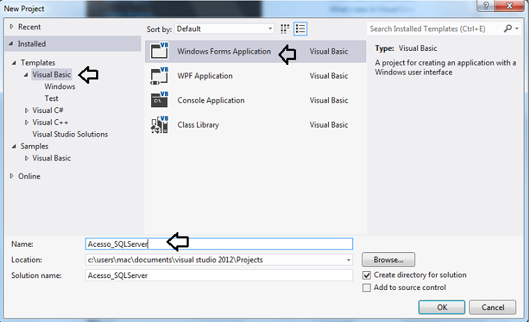Click Visual Basic language of WPF Application row

[x=329, y=76]
